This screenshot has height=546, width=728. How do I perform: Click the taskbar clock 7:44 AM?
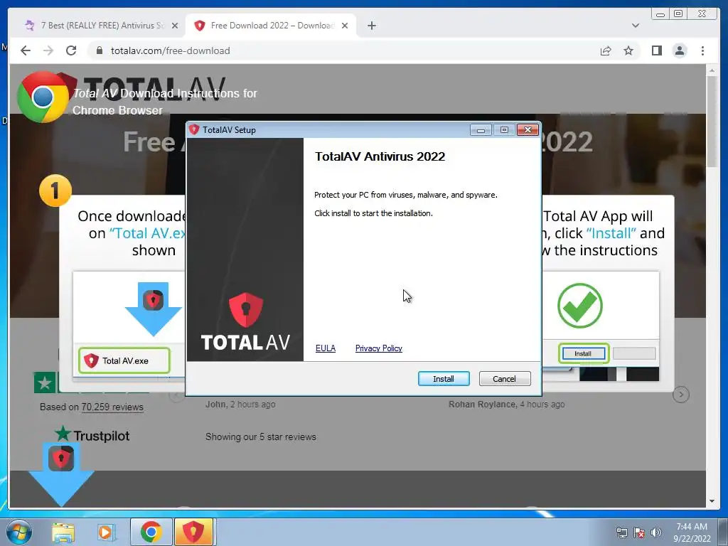point(692,532)
